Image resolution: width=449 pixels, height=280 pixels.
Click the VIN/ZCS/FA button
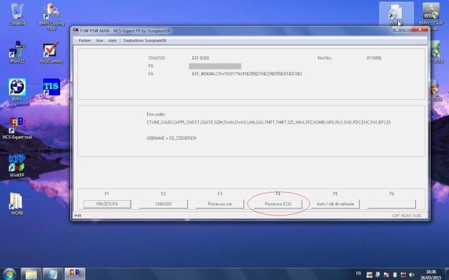107,204
